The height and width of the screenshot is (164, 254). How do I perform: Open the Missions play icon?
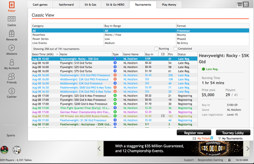point(12,48)
